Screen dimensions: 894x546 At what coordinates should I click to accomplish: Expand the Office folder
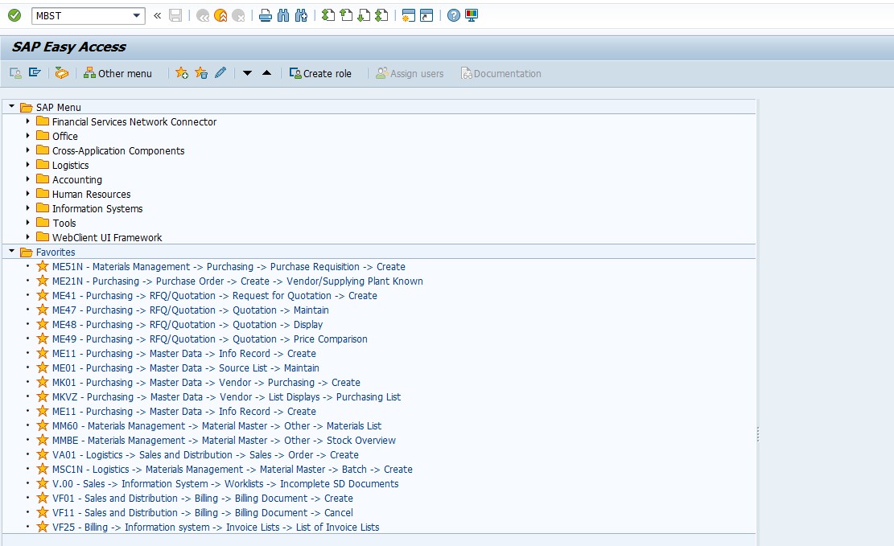tap(27, 136)
